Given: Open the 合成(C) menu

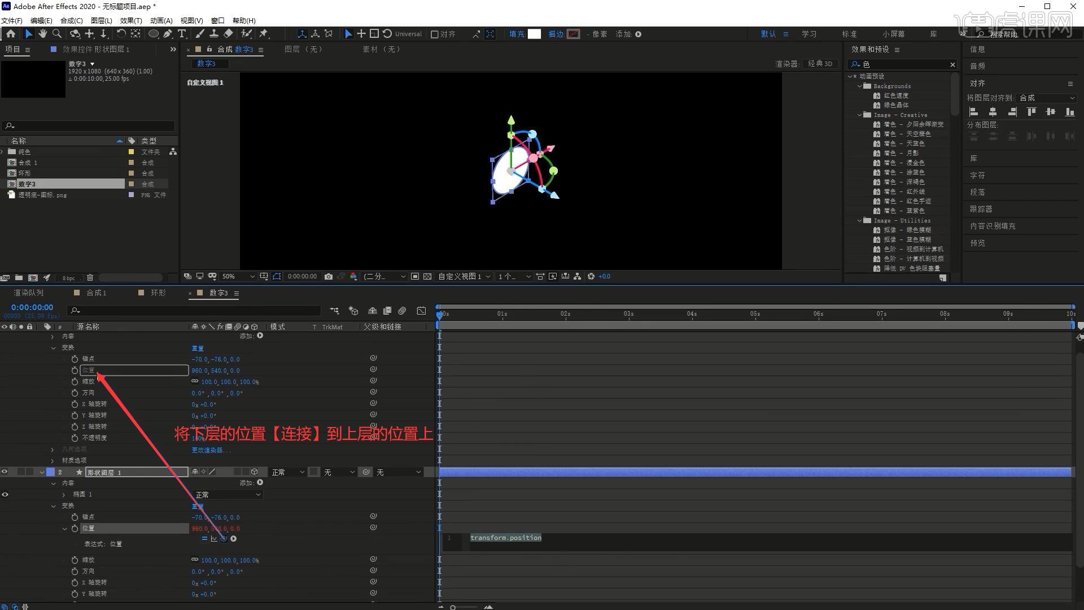Looking at the screenshot, I should click(72, 20).
